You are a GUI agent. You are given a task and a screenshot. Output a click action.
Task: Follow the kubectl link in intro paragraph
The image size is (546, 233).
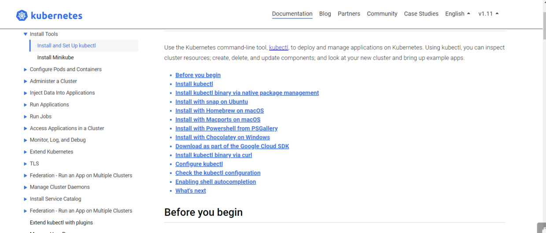pyautogui.click(x=279, y=47)
